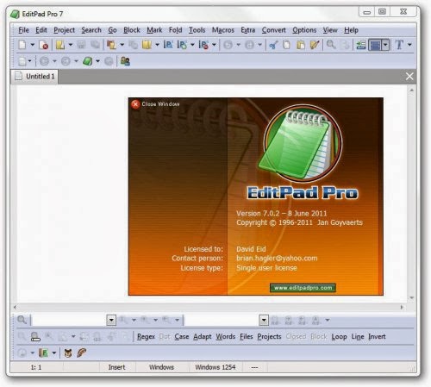
Task: Open the replace text history dropdown
Action: click(x=264, y=320)
